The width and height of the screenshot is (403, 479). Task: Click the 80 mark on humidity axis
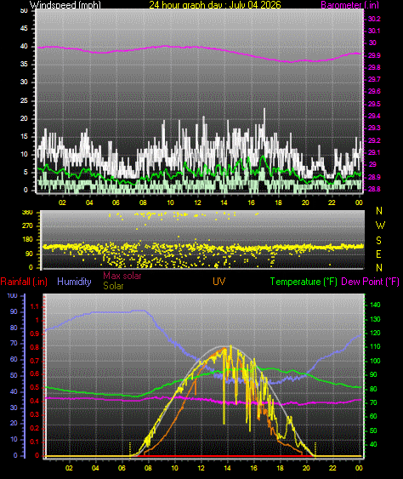[x=14, y=328]
